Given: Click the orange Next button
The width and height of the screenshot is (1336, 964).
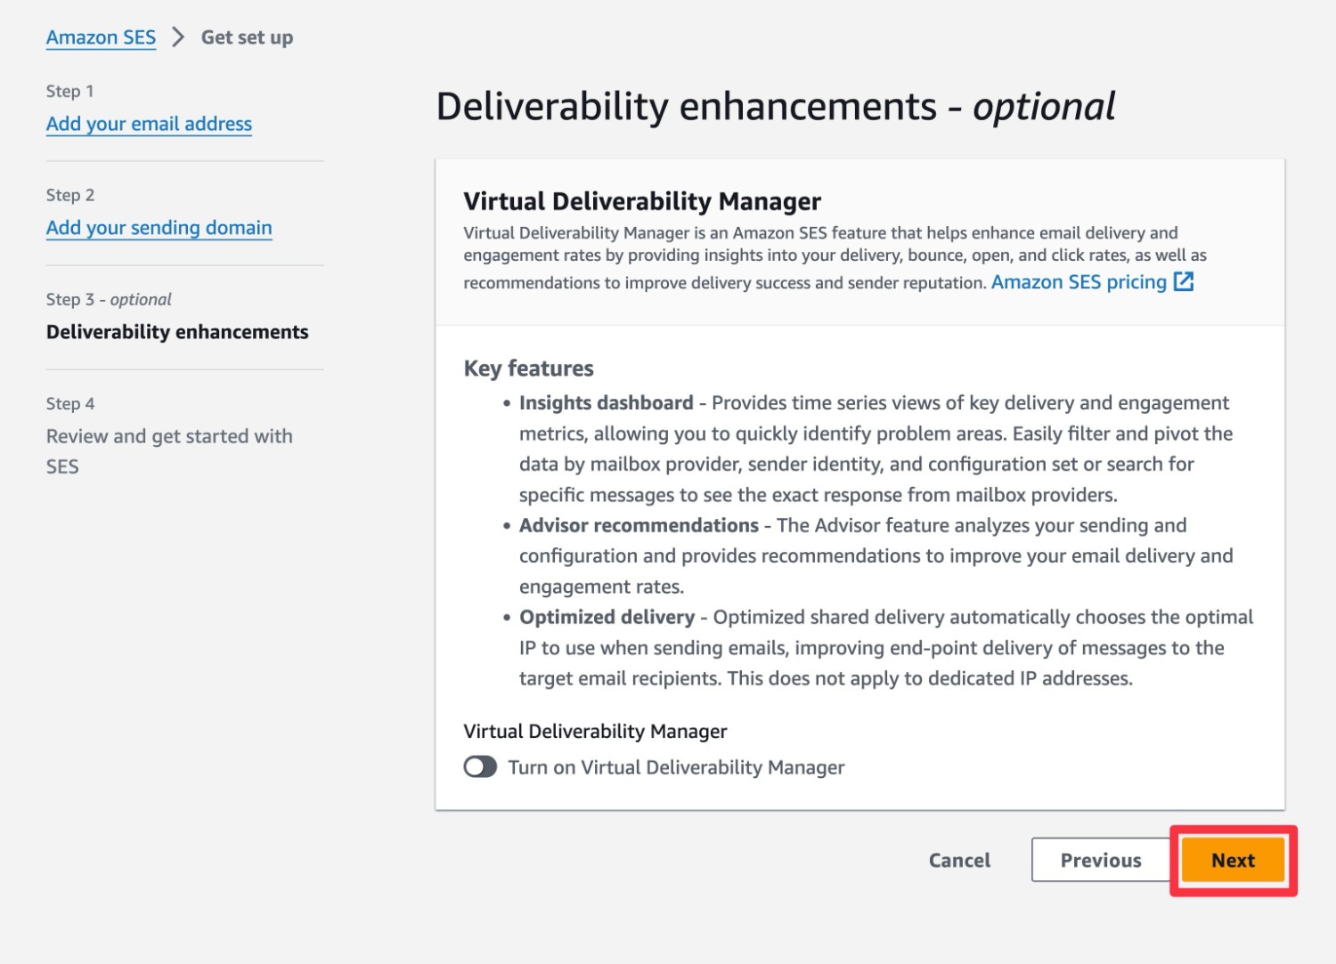Looking at the screenshot, I should (1233, 860).
